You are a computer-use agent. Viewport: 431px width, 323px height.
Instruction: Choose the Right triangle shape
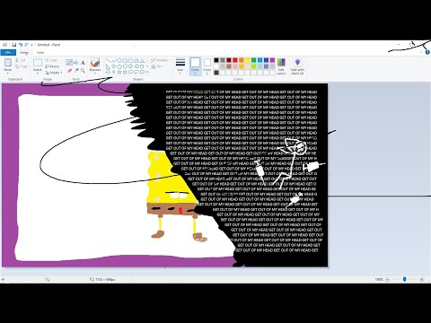click(109, 66)
